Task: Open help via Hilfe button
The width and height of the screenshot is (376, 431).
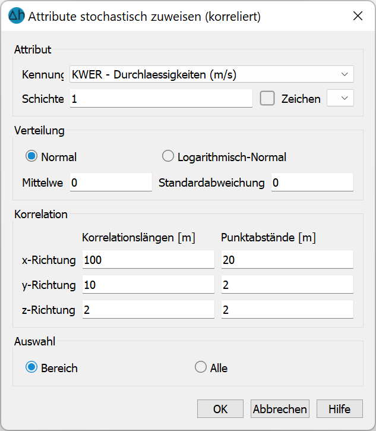Action: pos(340,409)
